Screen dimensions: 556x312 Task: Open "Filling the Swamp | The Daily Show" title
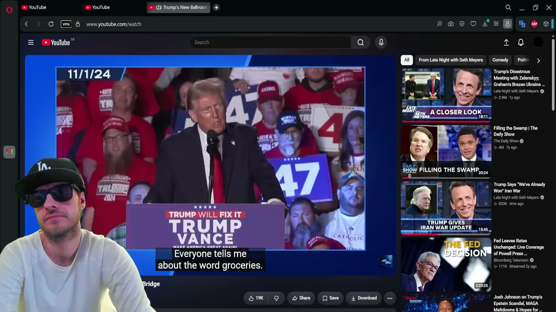click(516, 131)
